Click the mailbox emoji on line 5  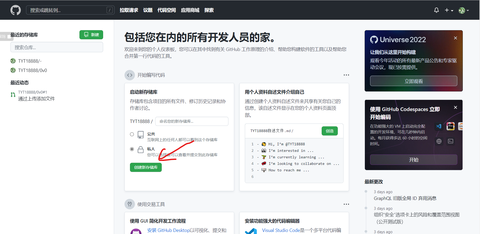[264, 170]
